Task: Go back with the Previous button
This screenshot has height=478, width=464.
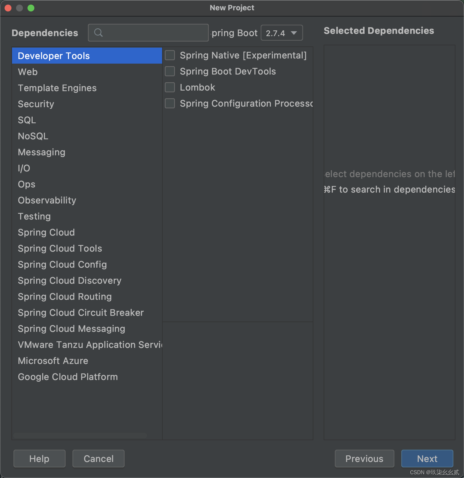Action: (x=364, y=459)
